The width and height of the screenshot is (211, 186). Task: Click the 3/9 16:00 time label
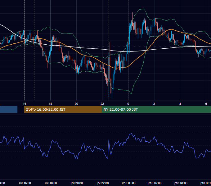pyautogui.click(x=25, y=183)
